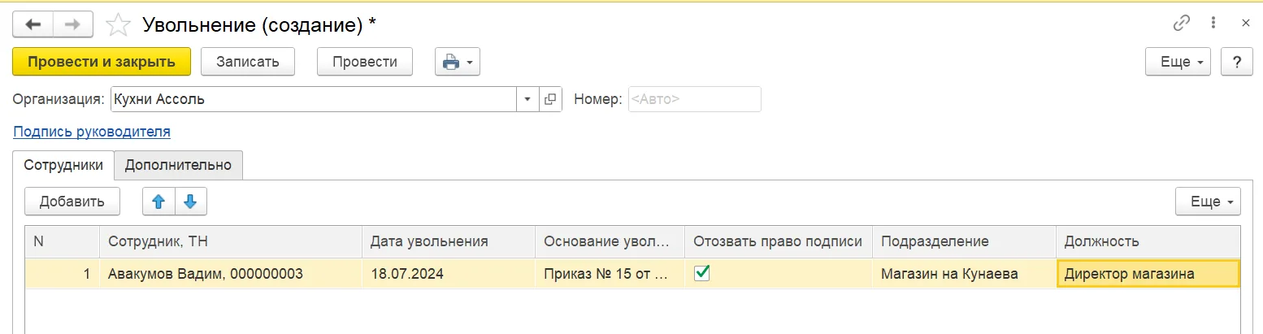Go back with the left arrow button
The height and width of the screenshot is (334, 1263).
33,24
